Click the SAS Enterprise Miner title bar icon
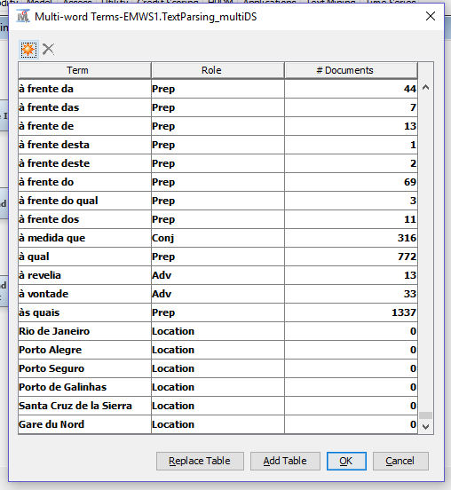 (23, 16)
